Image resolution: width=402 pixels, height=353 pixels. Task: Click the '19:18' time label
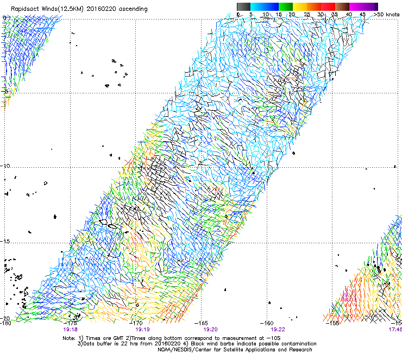(70, 330)
